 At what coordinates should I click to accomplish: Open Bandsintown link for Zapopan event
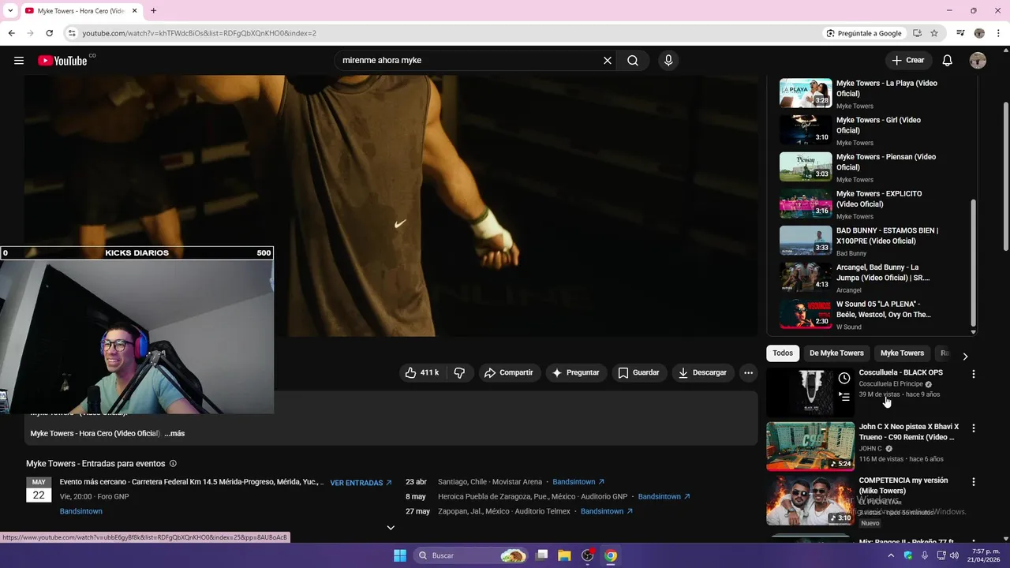607,511
